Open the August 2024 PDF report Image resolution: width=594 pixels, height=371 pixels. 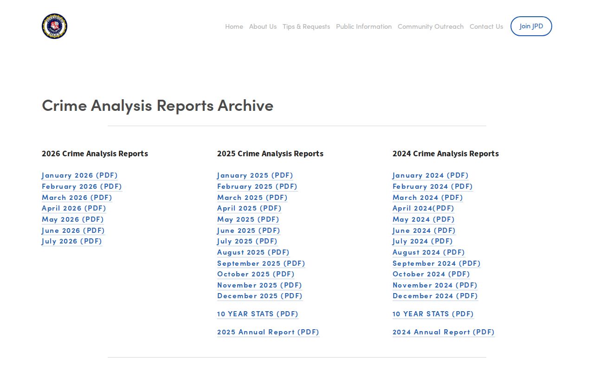[x=429, y=252]
